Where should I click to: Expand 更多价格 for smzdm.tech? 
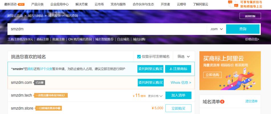[x=155, y=96]
